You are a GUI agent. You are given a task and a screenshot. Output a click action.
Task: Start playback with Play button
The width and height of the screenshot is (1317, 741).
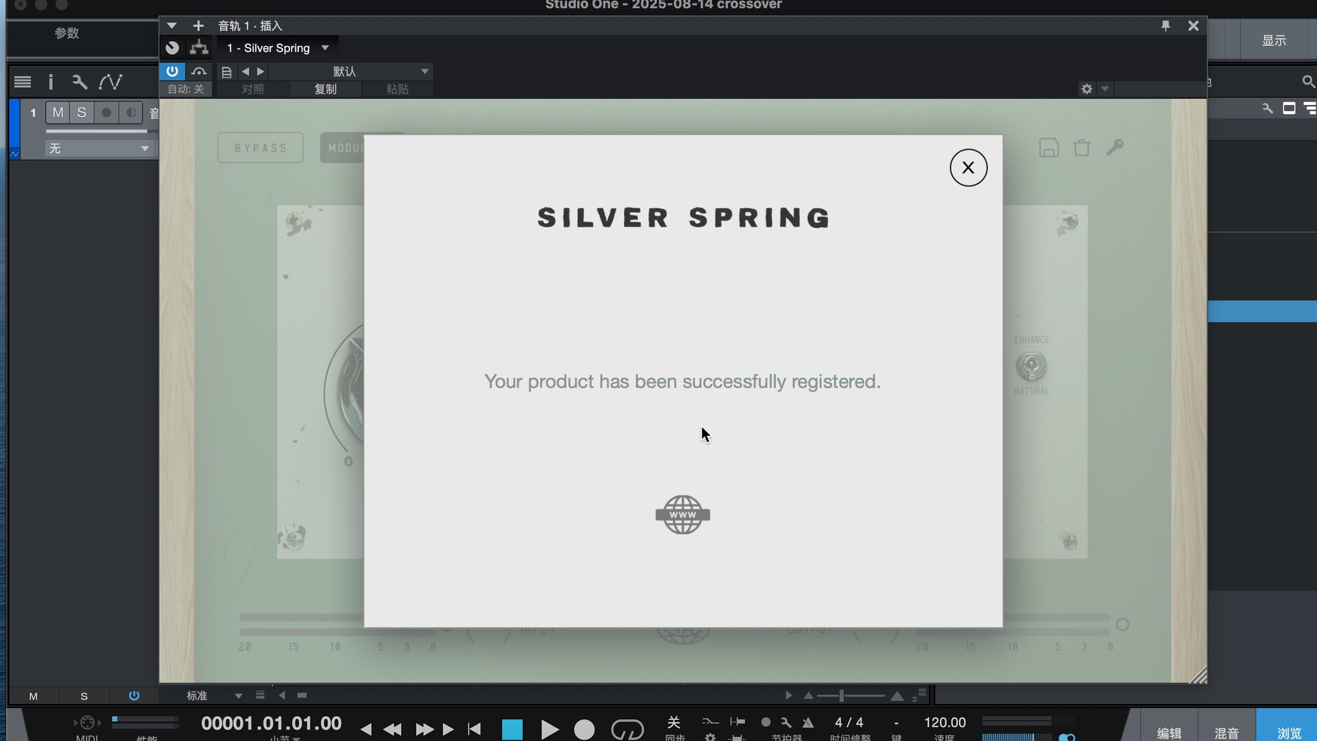coord(549,729)
